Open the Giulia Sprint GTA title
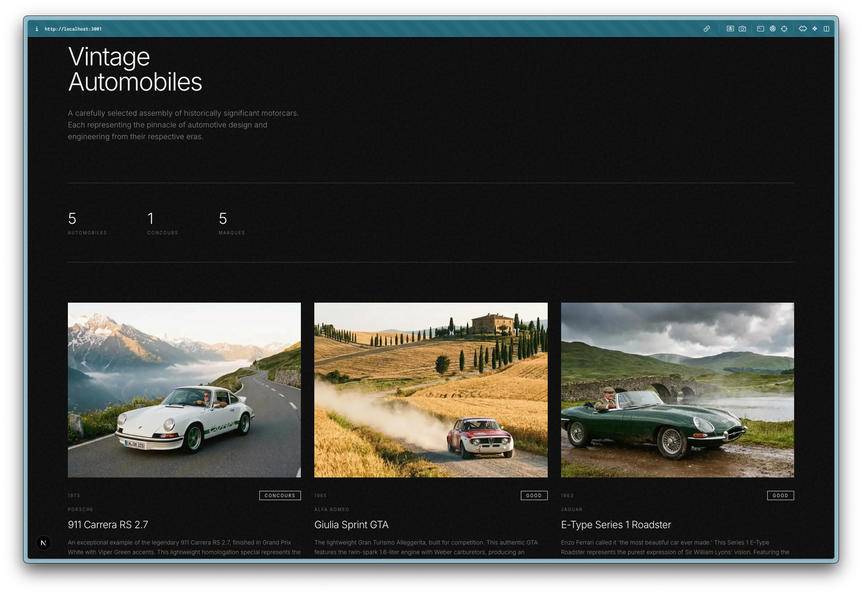Screen dimensions: 862x594 [352, 525]
